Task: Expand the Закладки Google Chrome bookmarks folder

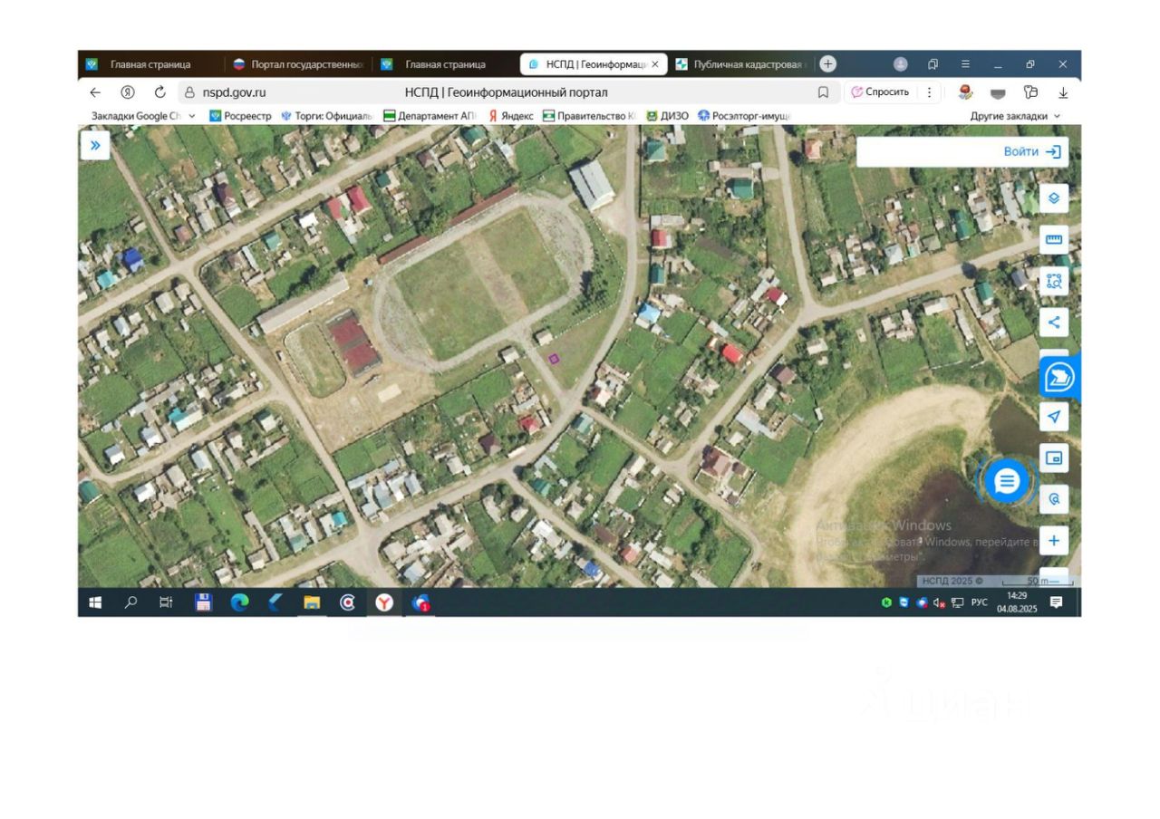Action: click(143, 116)
